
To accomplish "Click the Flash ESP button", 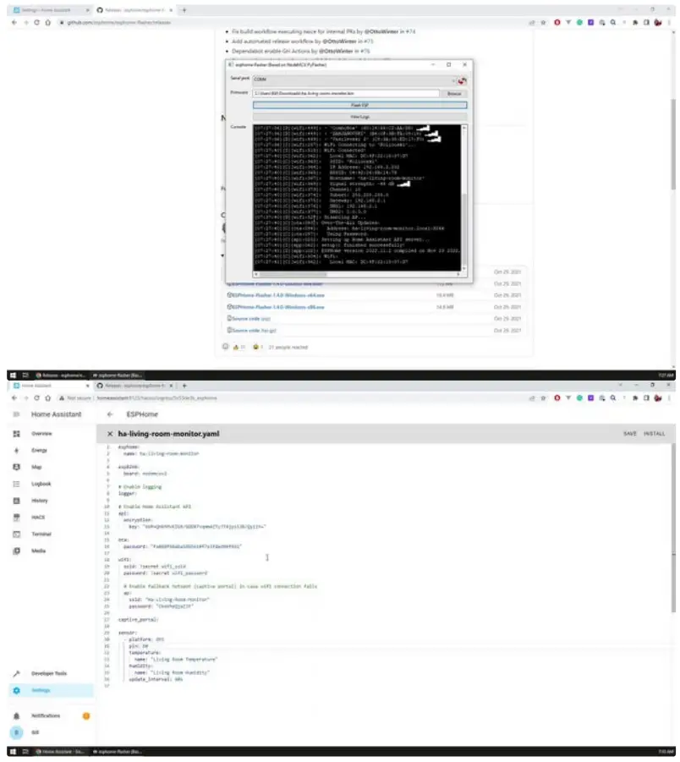I will coord(359,105).
